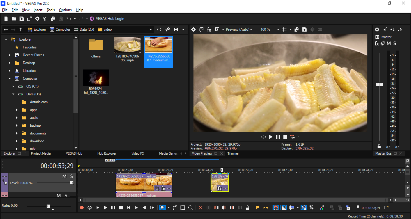Expand the OS (C:) drive in Explorer
Screen dimensions: 411x219
coord(13,86)
